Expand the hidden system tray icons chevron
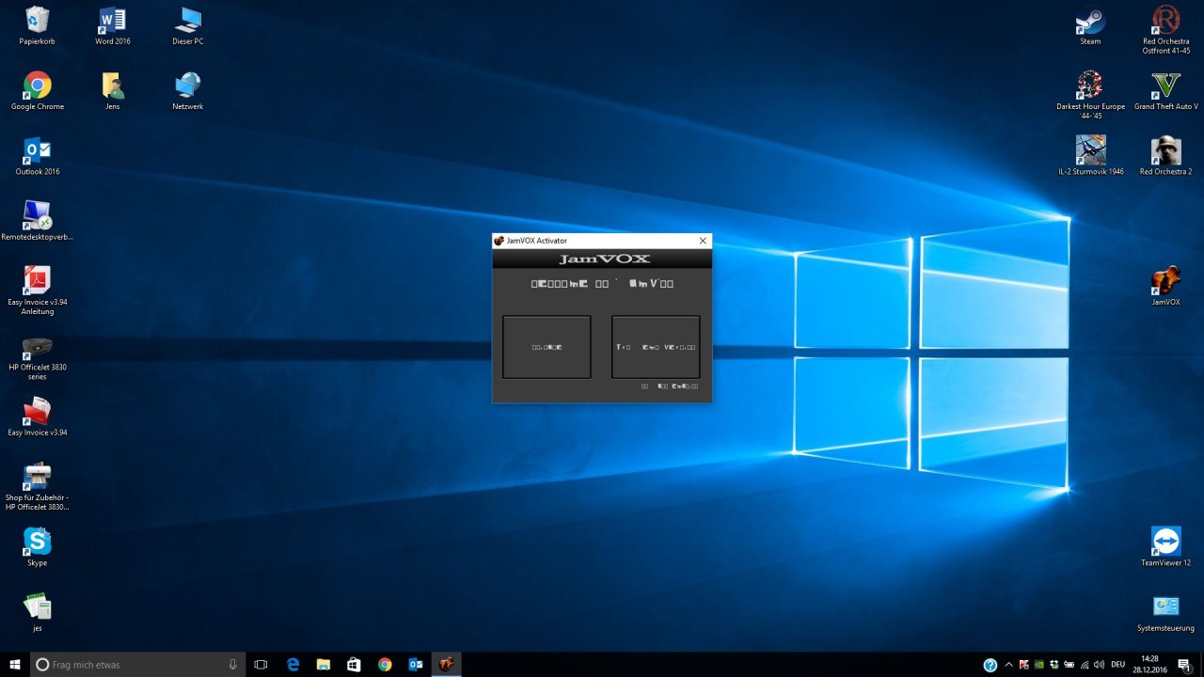The image size is (1204, 677). click(x=1009, y=665)
